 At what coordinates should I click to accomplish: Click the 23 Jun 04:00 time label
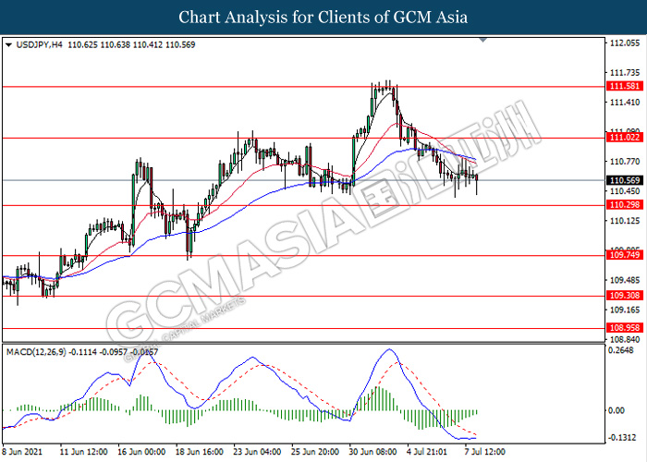[257, 452]
